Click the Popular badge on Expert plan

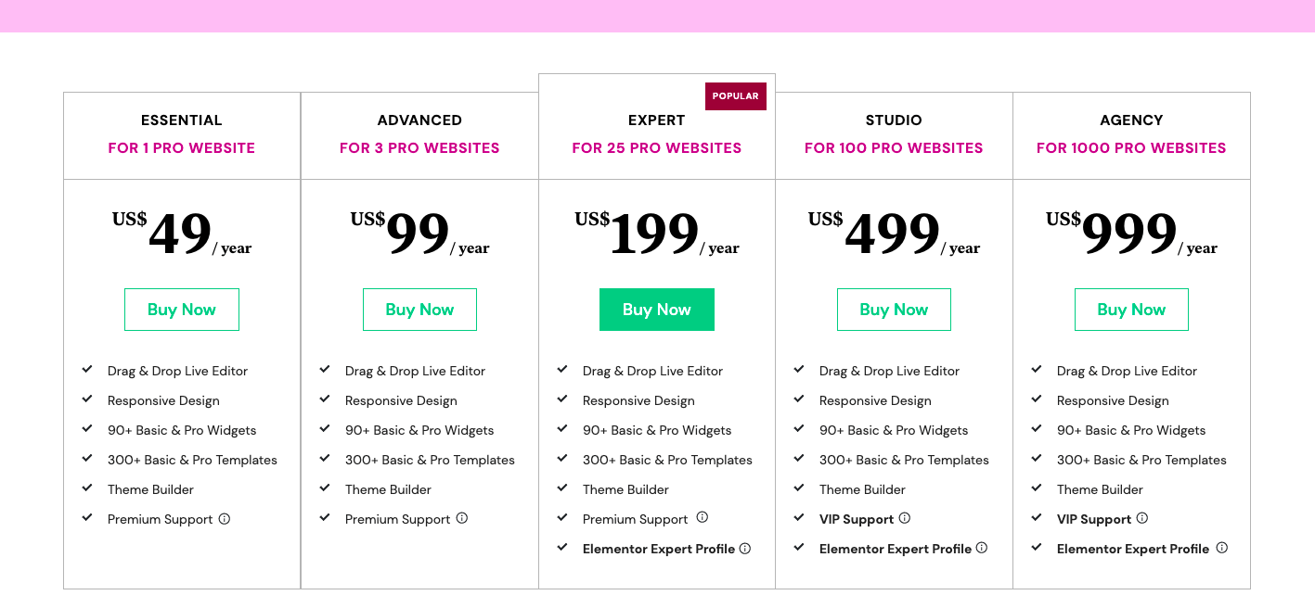[x=736, y=96]
